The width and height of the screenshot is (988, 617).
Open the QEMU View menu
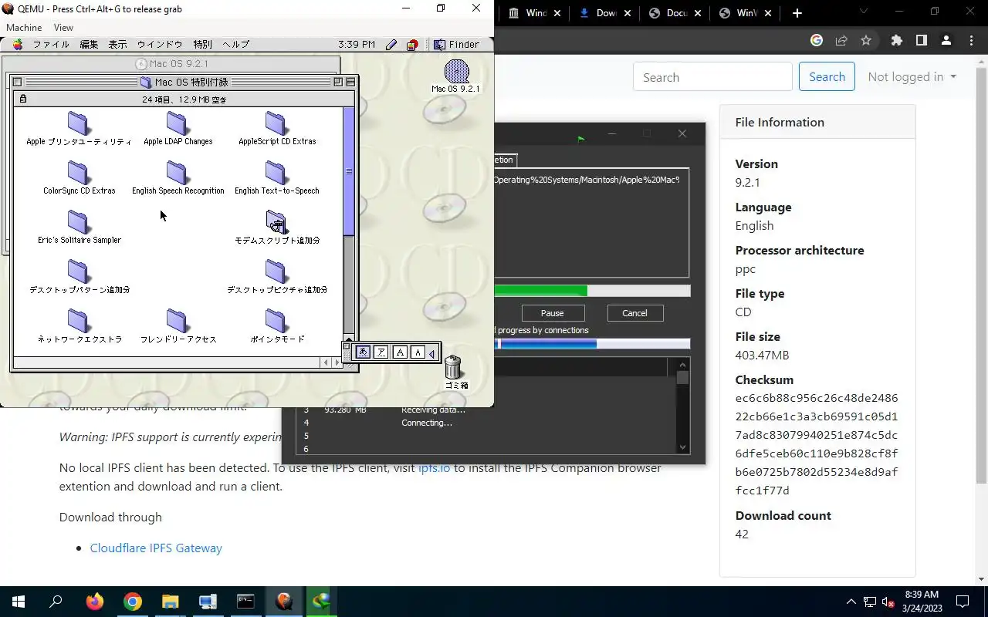[x=63, y=27]
